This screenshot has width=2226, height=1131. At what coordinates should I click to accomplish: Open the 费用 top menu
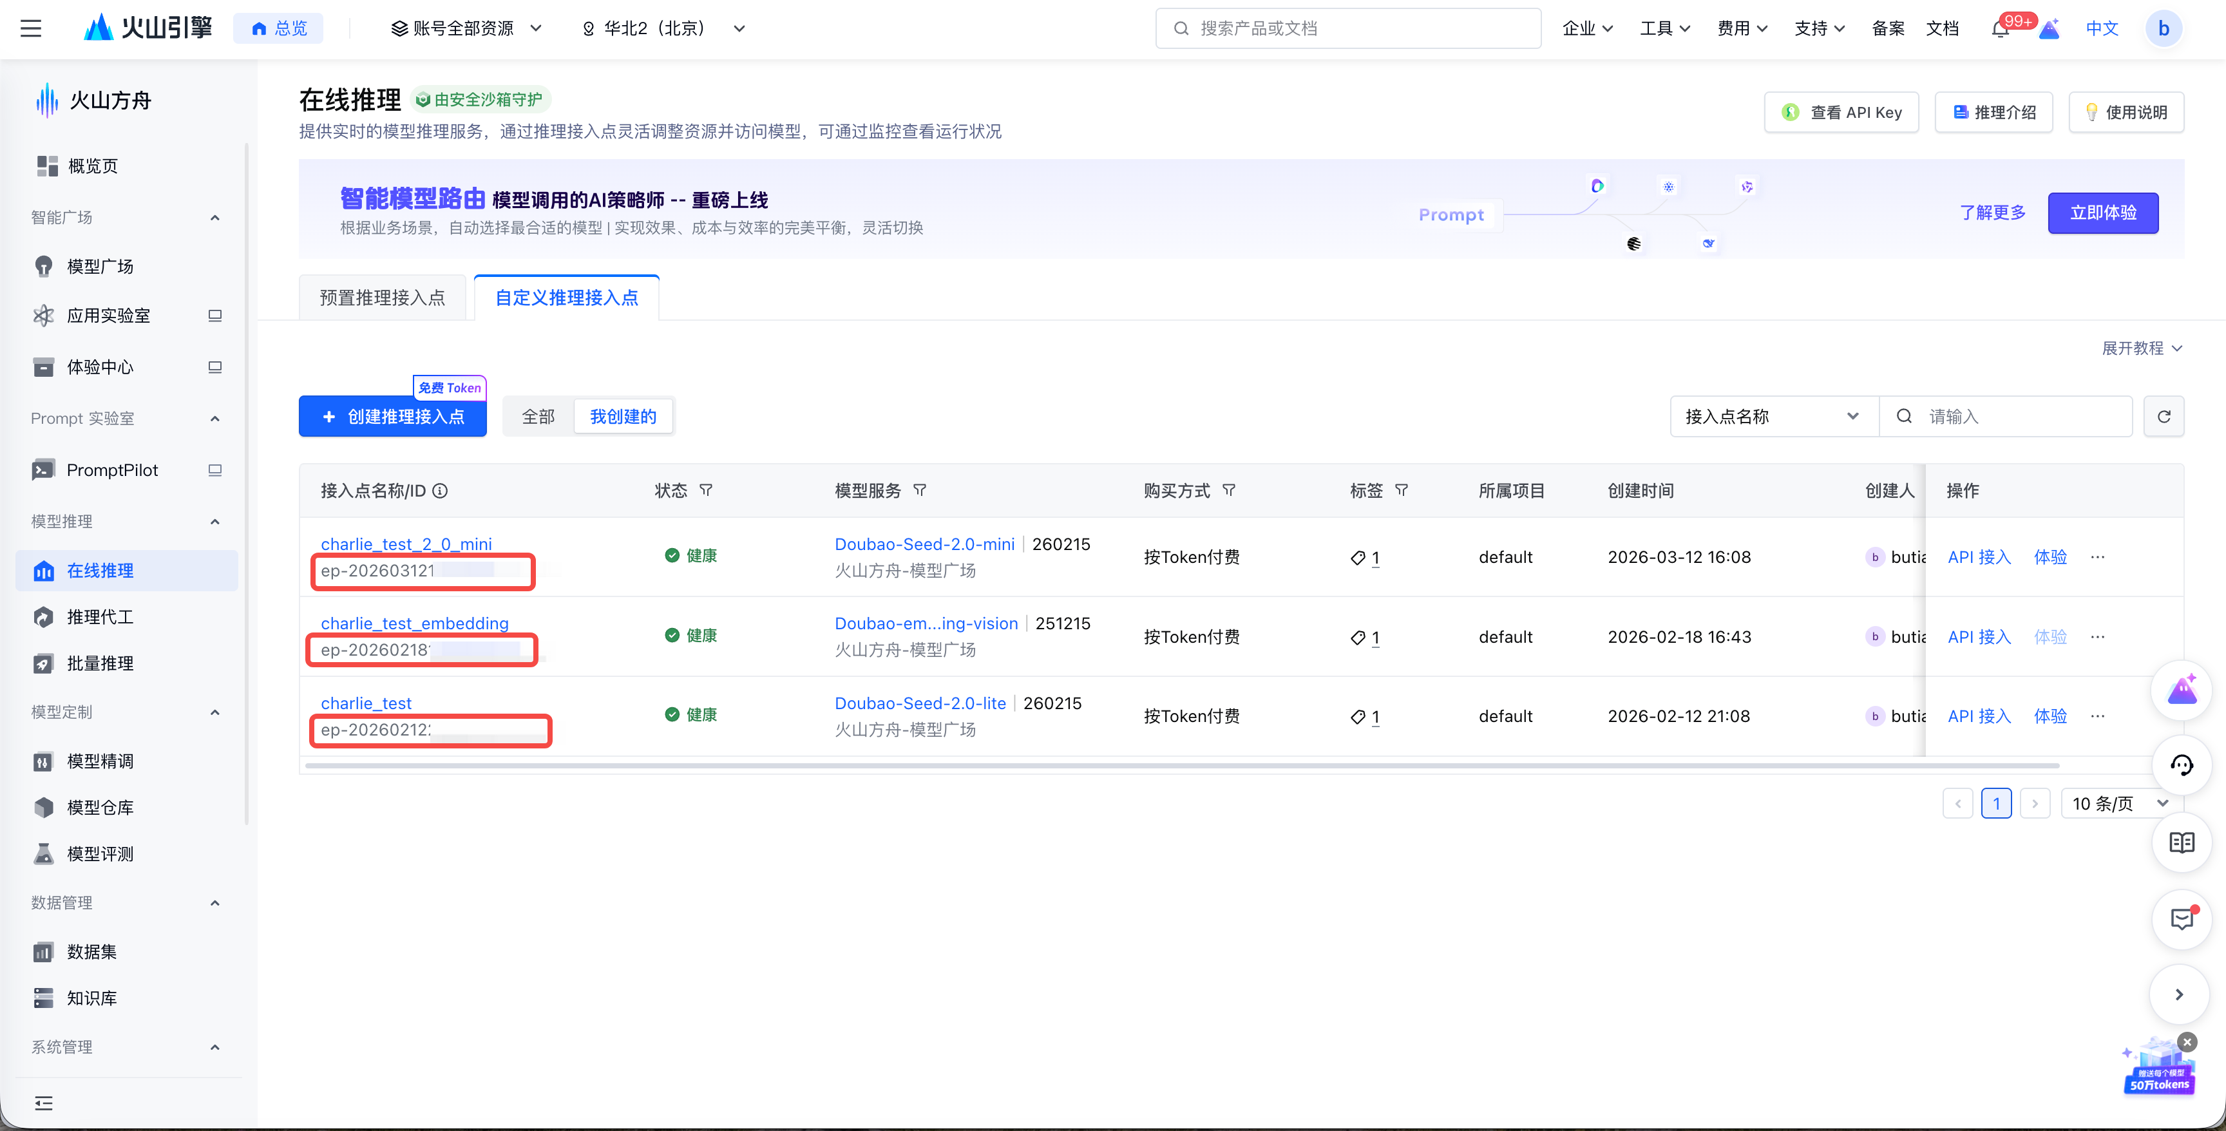(1742, 28)
